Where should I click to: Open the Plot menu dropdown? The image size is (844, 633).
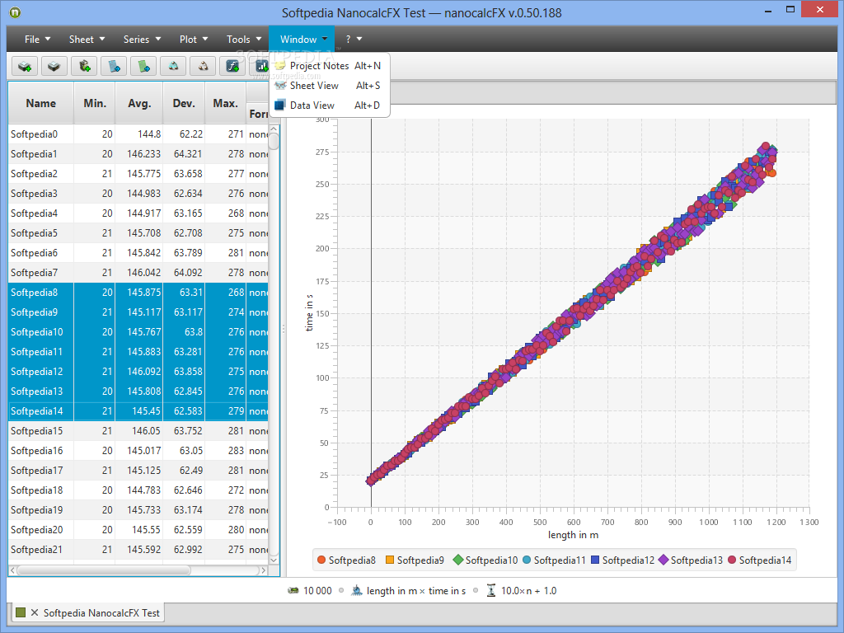pyautogui.click(x=193, y=40)
